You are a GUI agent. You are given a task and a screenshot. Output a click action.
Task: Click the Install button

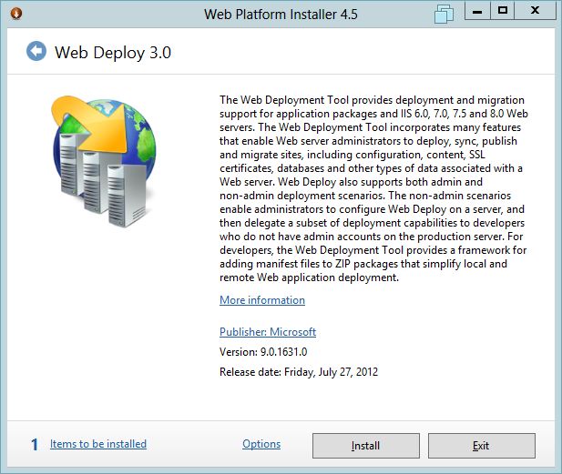pos(366,446)
